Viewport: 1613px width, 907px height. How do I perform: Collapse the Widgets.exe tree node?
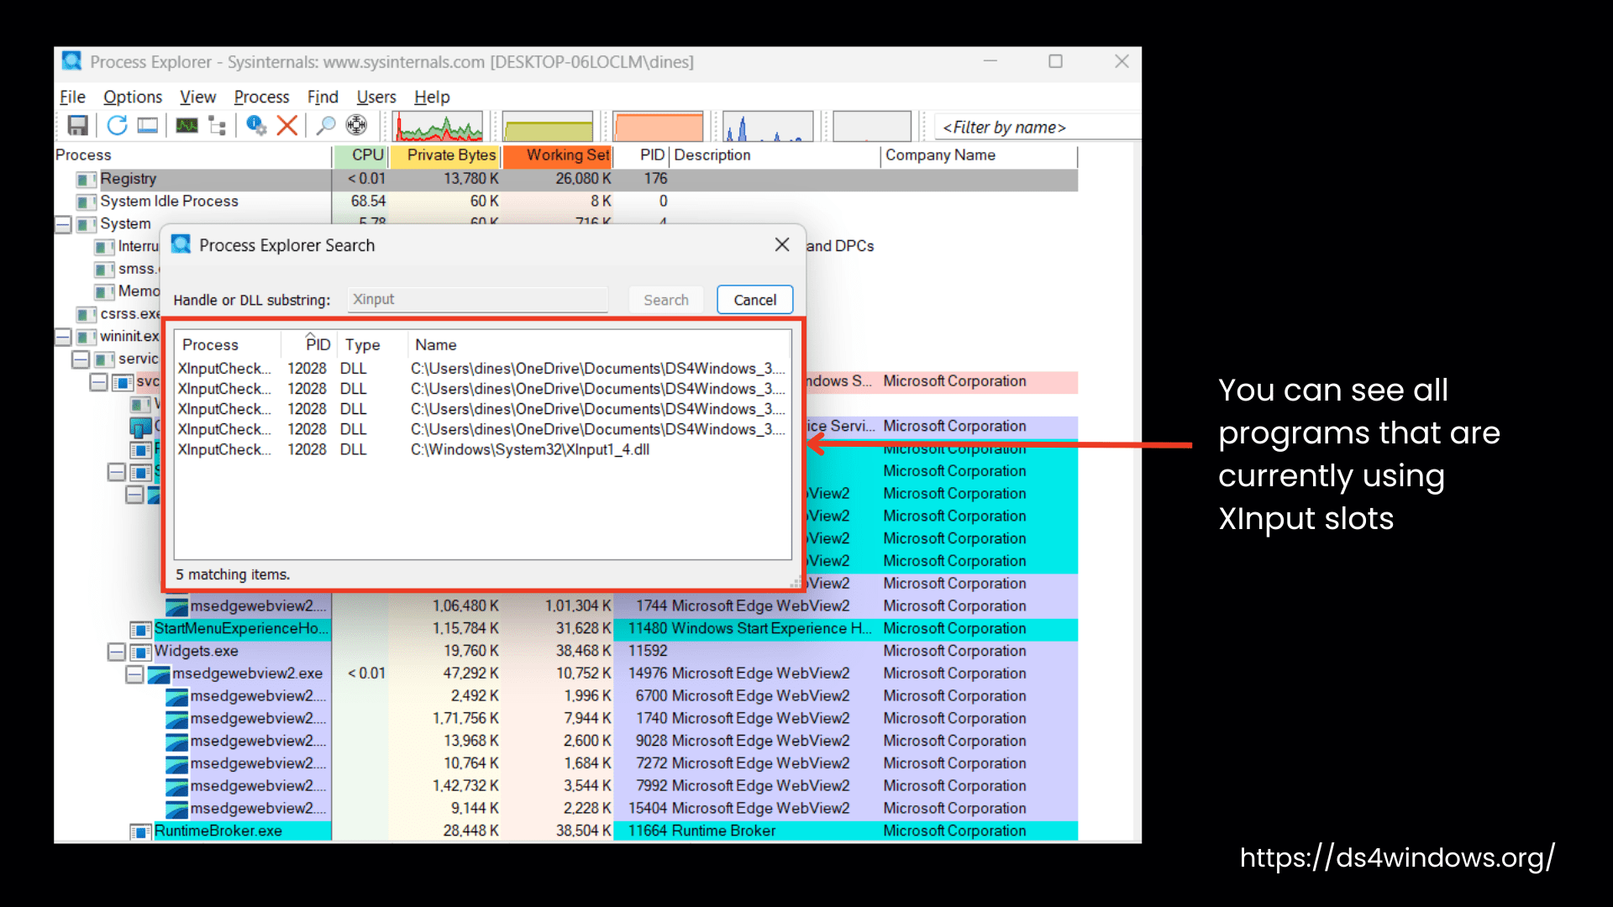tap(117, 652)
